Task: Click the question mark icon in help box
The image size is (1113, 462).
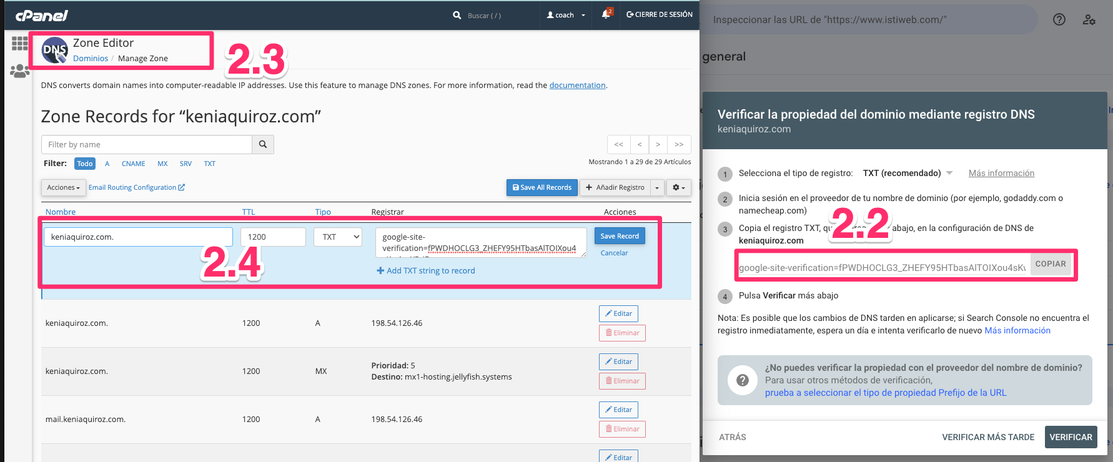Action: [x=743, y=380]
